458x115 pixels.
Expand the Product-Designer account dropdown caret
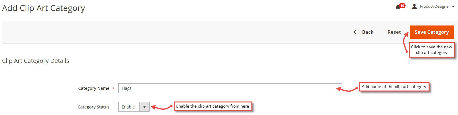(453, 7)
